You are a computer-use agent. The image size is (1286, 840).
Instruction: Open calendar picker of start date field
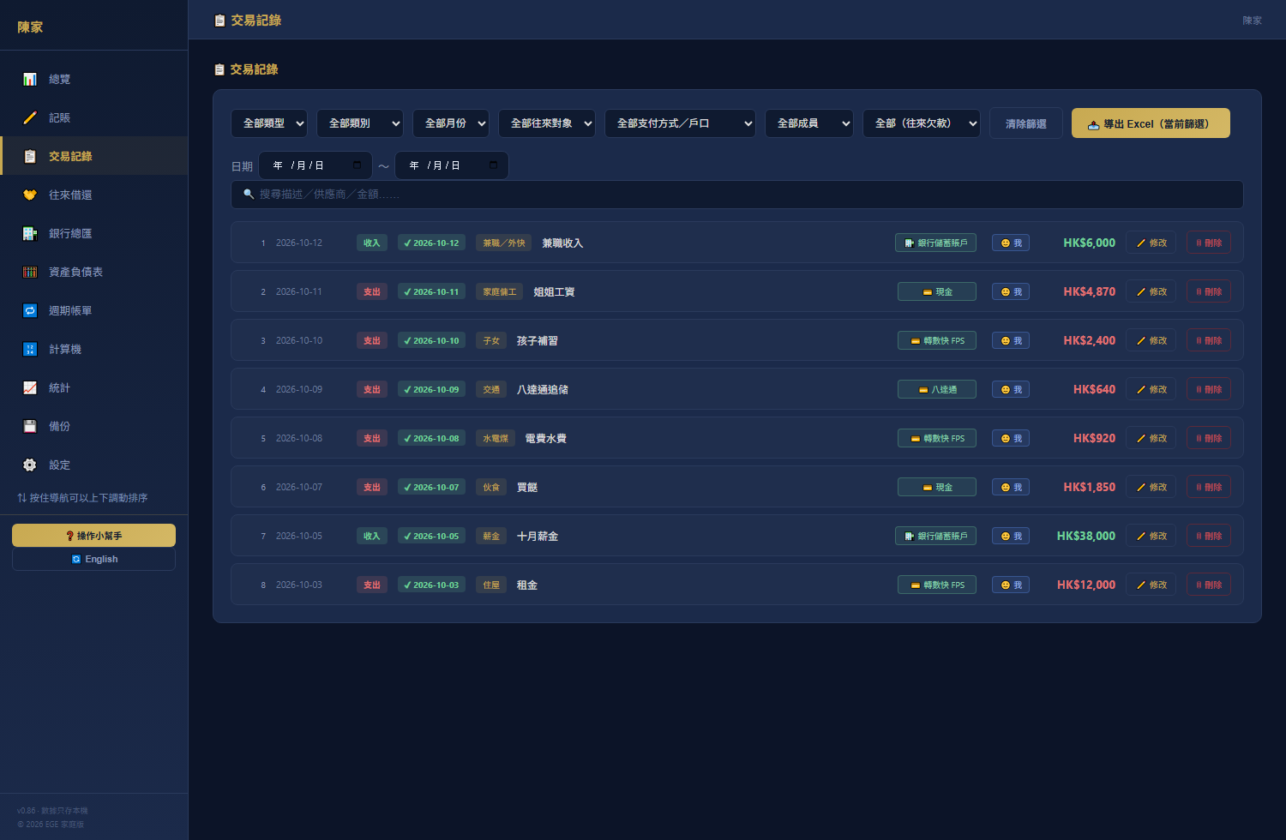(x=357, y=165)
